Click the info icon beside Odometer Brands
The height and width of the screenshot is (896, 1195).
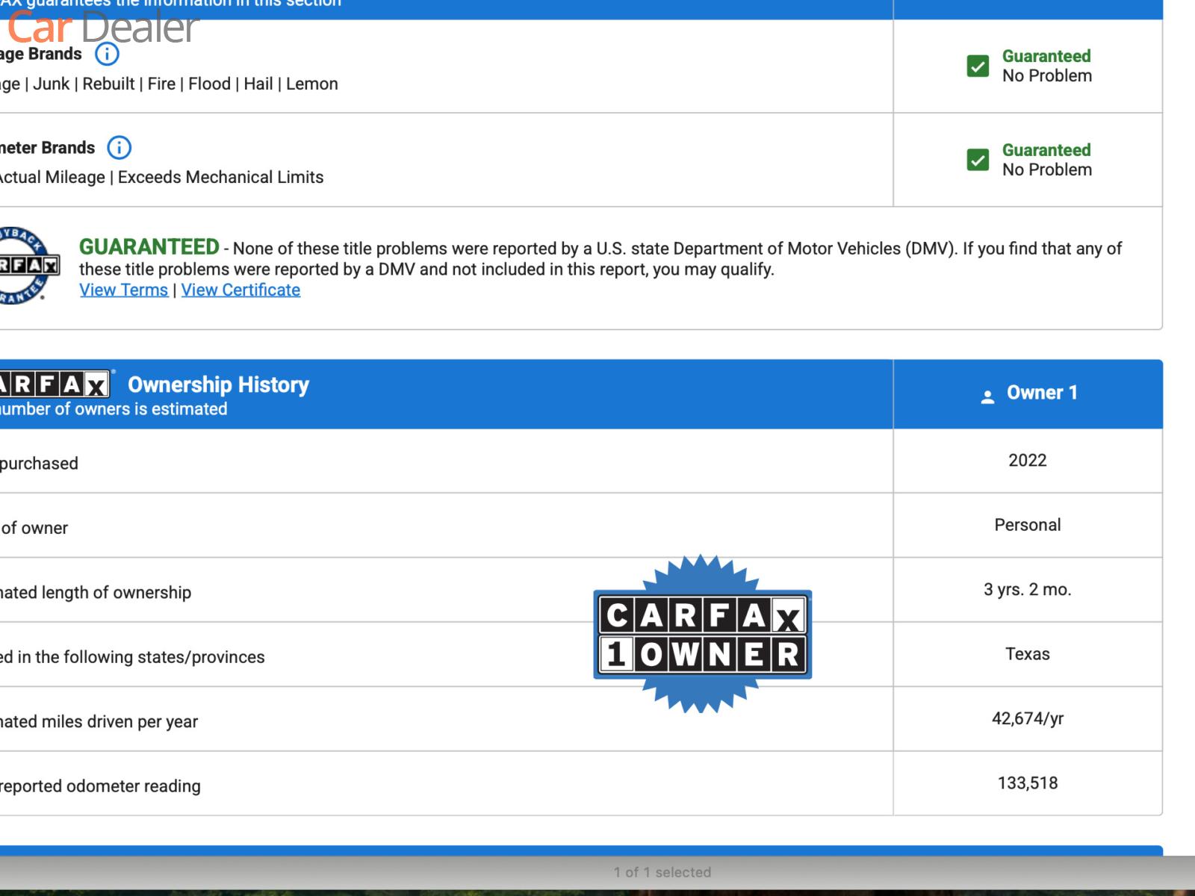pyautogui.click(x=119, y=148)
